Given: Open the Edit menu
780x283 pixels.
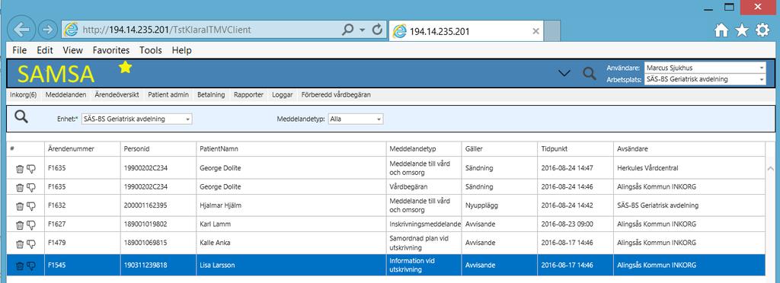Looking at the screenshot, I should tap(45, 50).
